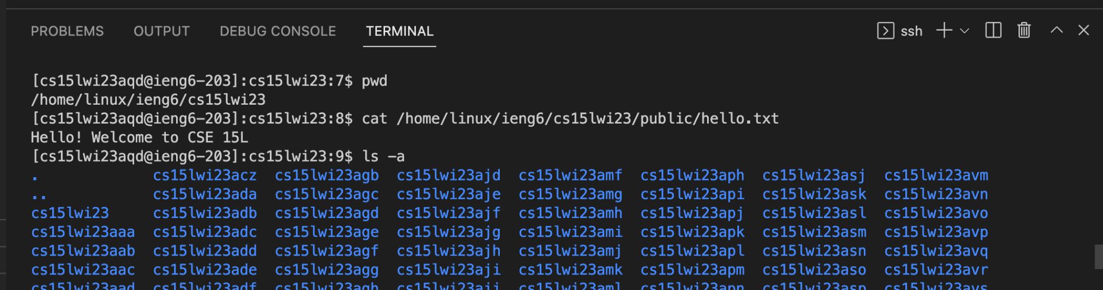This screenshot has width=1103, height=290.
Task: Click the hello.txt file path text
Action: pyautogui.click(x=588, y=119)
